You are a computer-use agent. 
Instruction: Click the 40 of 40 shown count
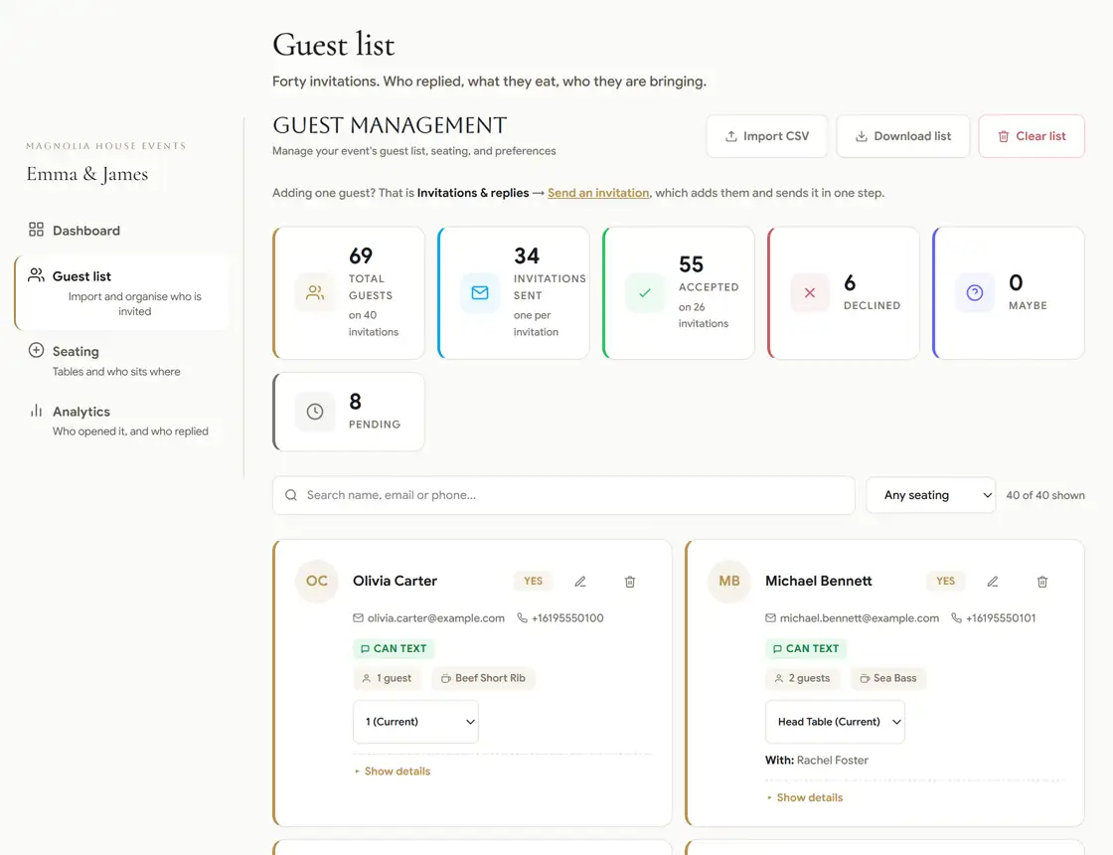[1044, 495]
